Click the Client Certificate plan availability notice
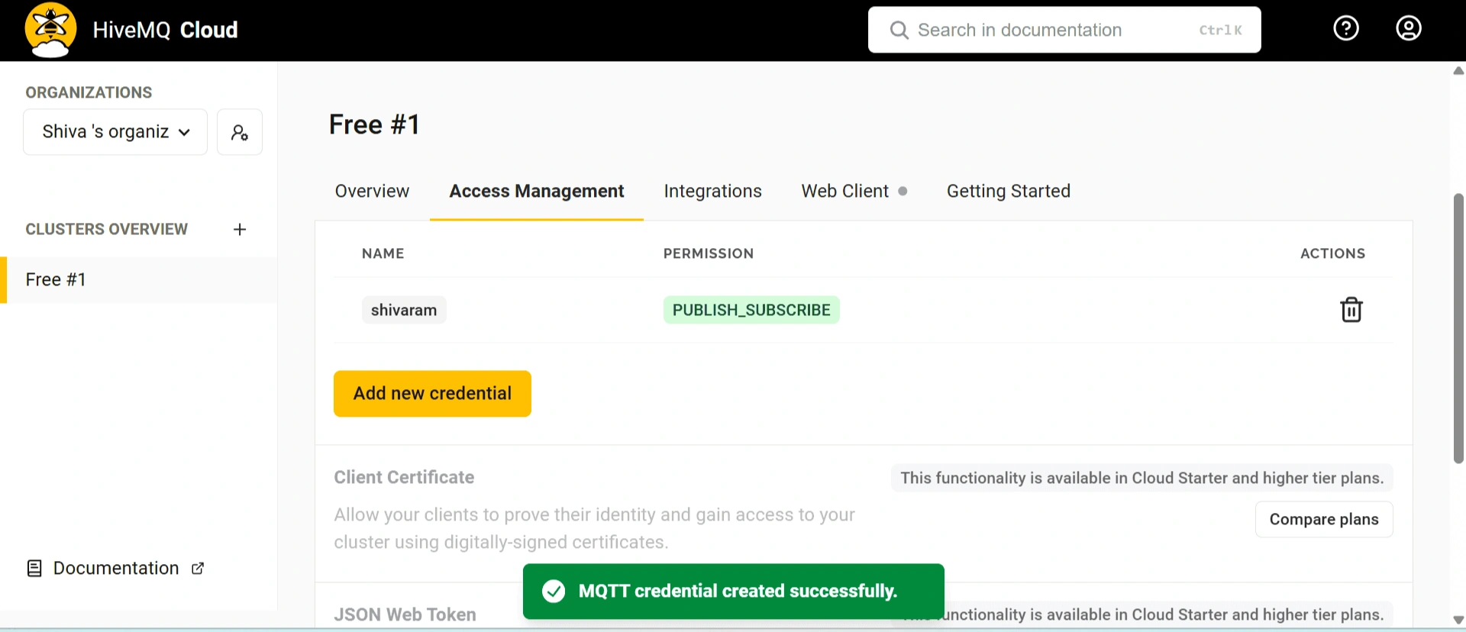Viewport: 1466px width, 632px height. tap(1142, 478)
